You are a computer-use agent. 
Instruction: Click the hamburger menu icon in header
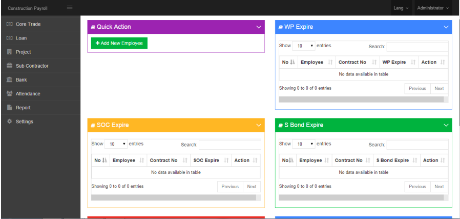pyautogui.click(x=70, y=8)
